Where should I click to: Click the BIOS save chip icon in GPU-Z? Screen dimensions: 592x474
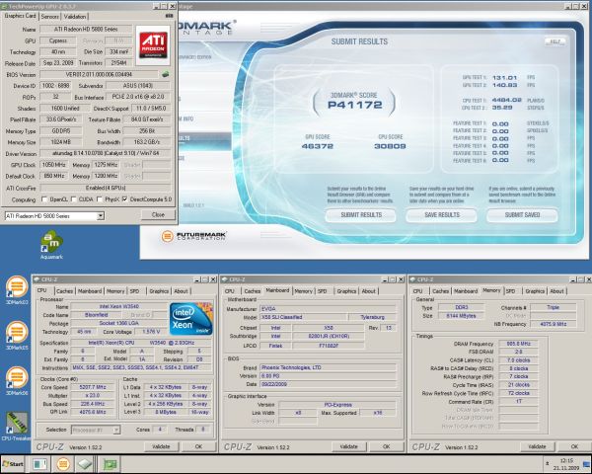(166, 74)
